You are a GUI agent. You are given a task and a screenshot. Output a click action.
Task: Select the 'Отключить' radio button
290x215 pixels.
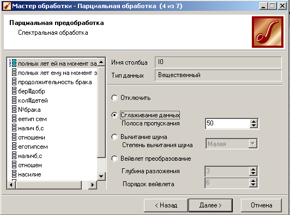(114, 98)
